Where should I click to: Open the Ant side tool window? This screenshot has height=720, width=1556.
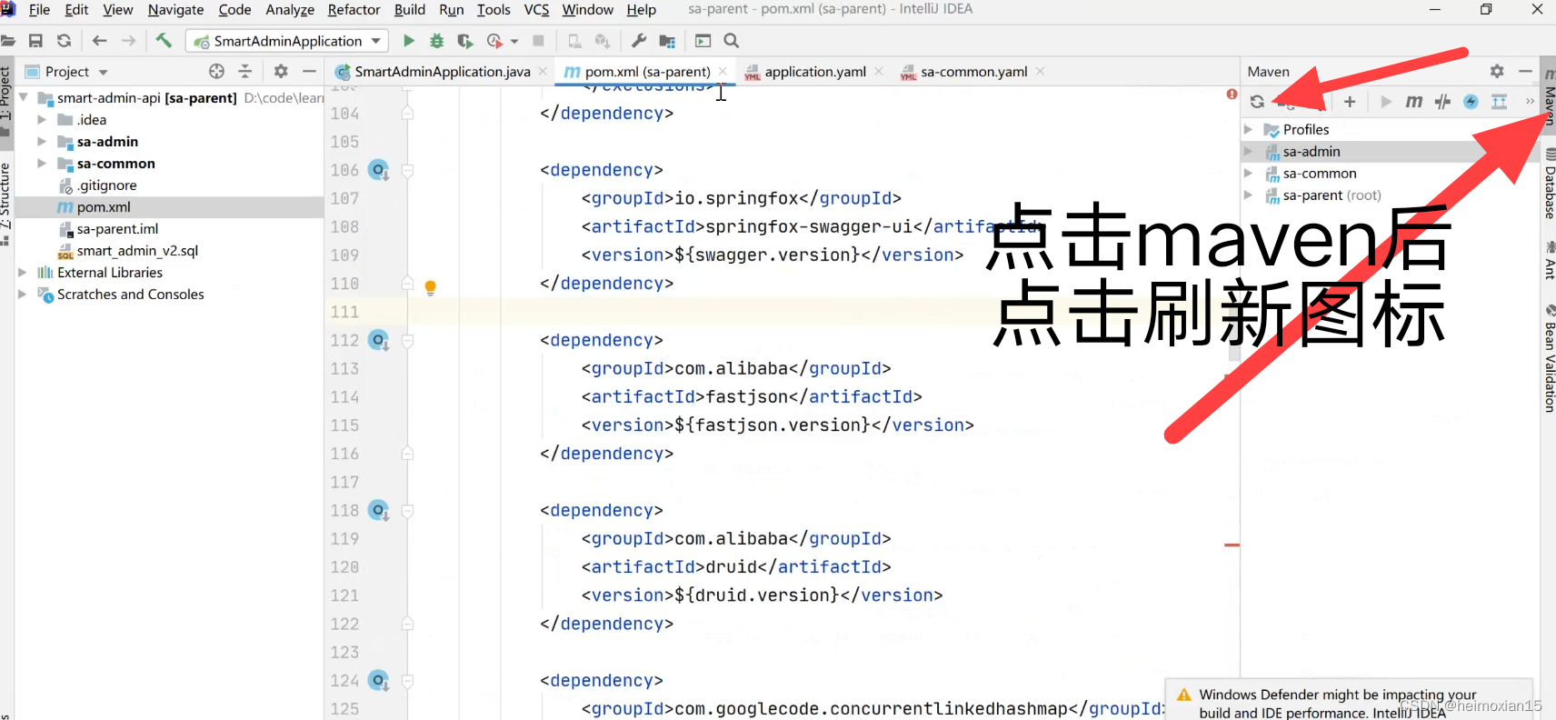tap(1549, 260)
